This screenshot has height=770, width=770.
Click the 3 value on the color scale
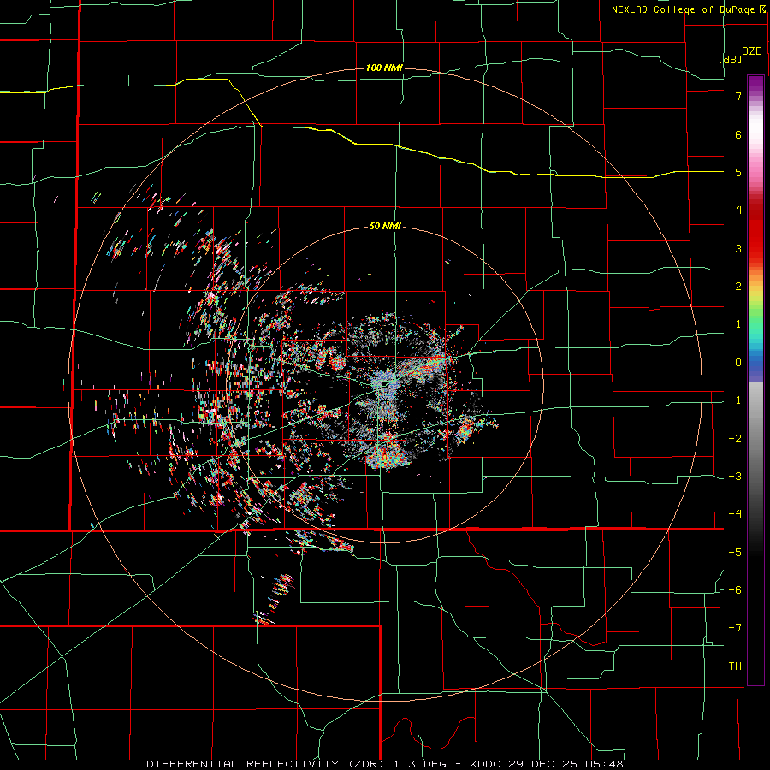coord(738,248)
